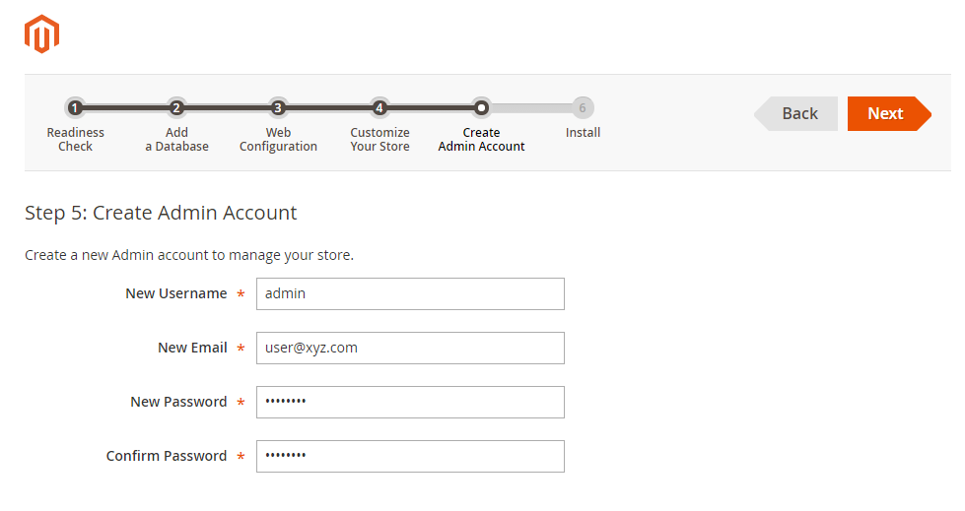This screenshot has width=965, height=511.
Task: Click the current step 5 circle marker
Action: coord(481,108)
